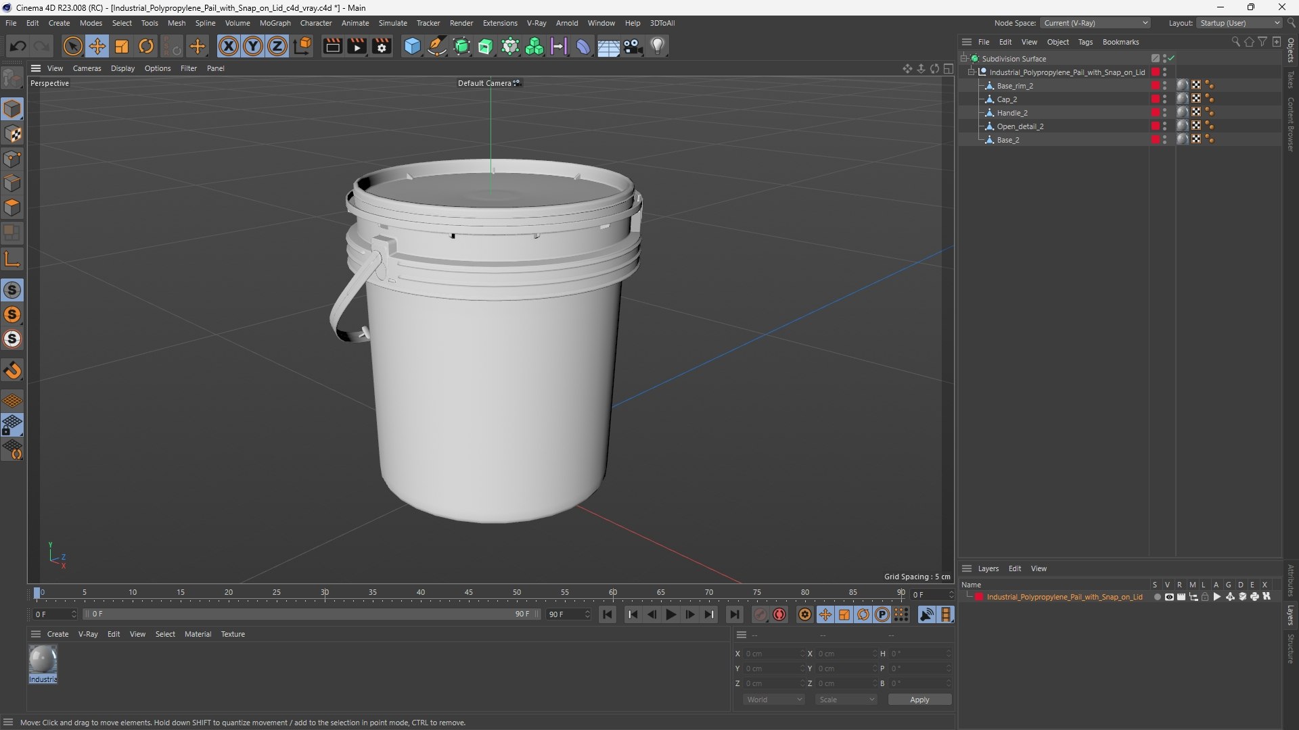Viewport: 1299px width, 730px height.
Task: Select Open_detail_2 object
Action: point(1020,126)
